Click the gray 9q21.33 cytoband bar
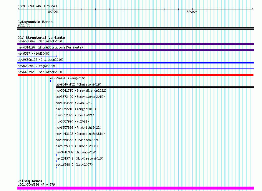 pos(135,29)
